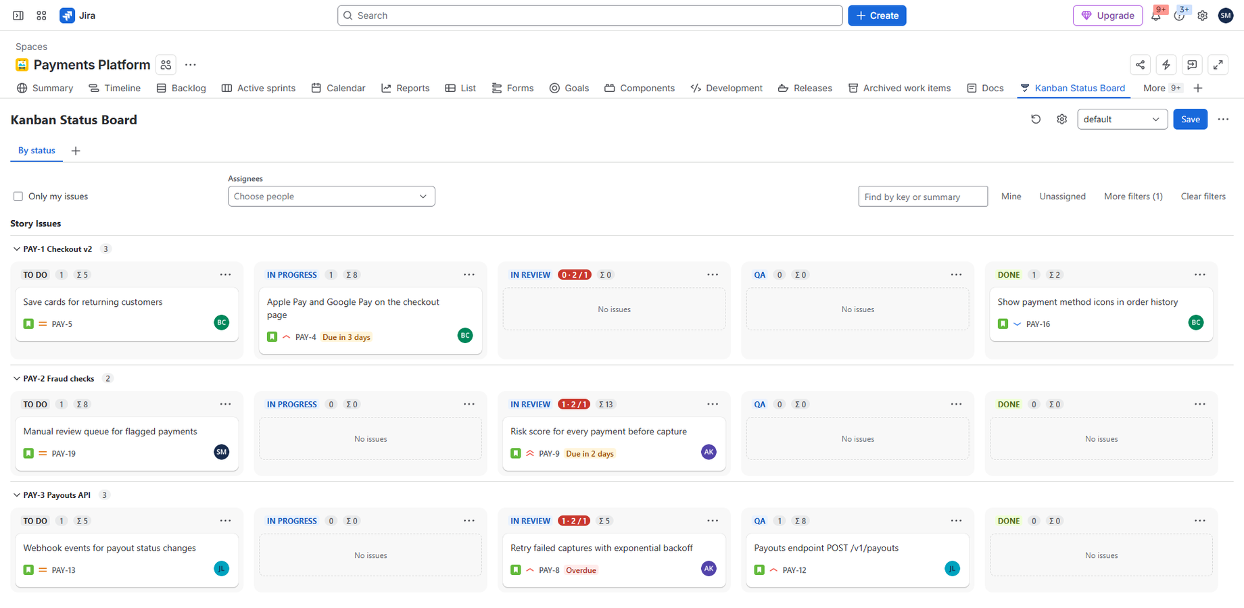Collapse the PAY-1 Checkout v2 swimlane
The width and height of the screenshot is (1244, 608).
coord(17,249)
